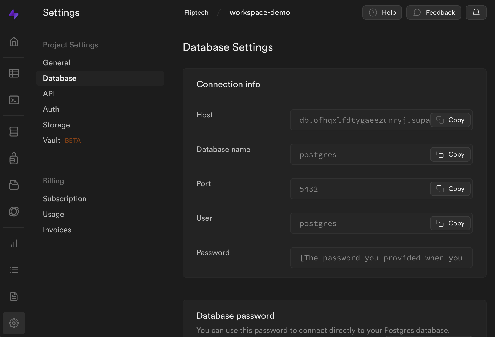Open the Home icon in sidebar
This screenshot has width=495, height=337.
(x=14, y=42)
